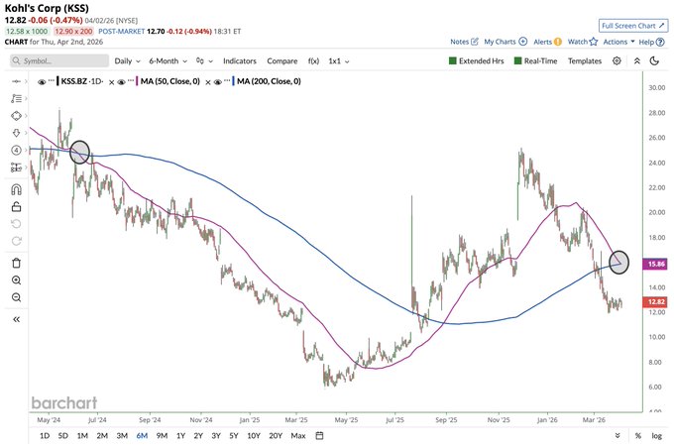Image resolution: width=674 pixels, height=447 pixels.
Task: Click the MA 200 blue color bar
Action: (x=233, y=81)
